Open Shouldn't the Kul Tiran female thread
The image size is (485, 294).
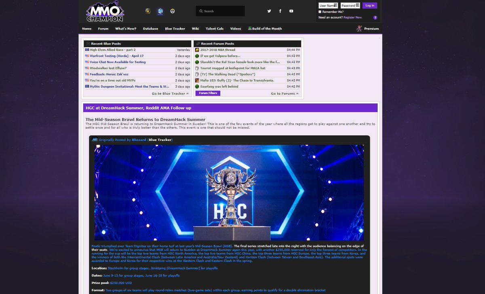[x=240, y=62]
